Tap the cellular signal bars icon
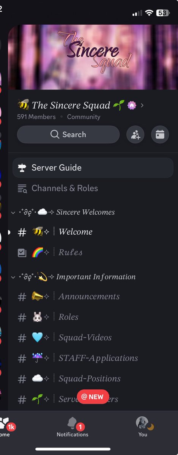 137,13
